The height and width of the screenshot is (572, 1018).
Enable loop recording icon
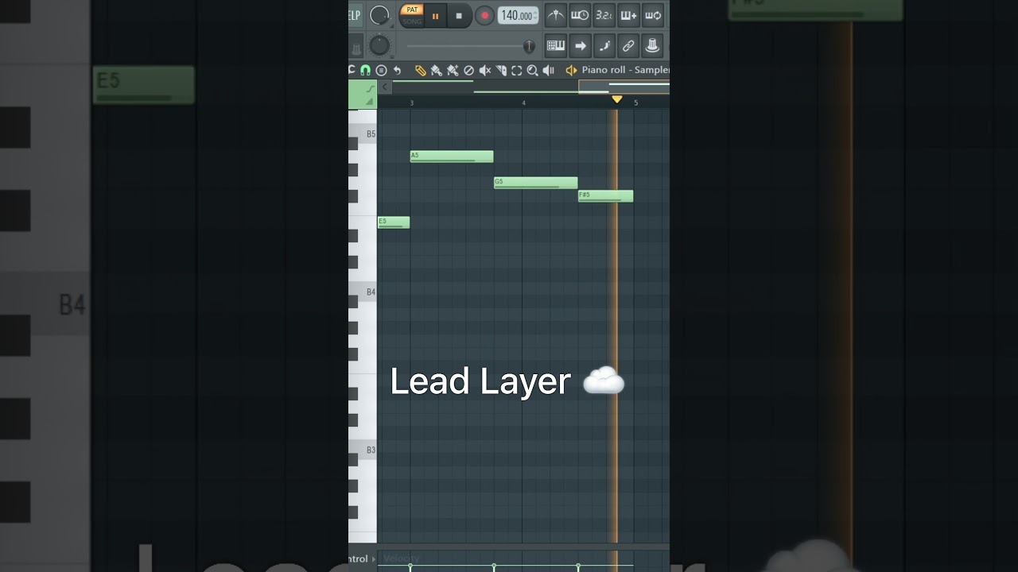point(653,15)
